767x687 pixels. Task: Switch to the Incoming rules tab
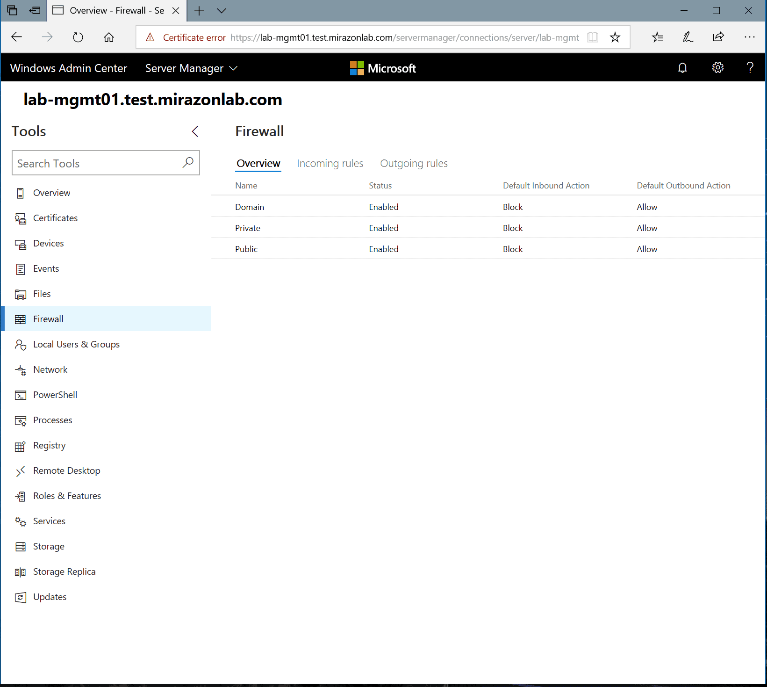click(330, 163)
